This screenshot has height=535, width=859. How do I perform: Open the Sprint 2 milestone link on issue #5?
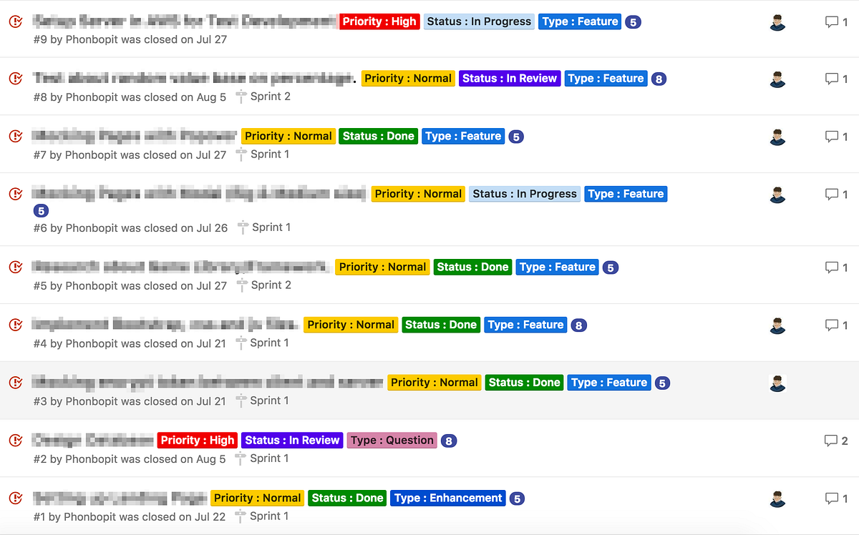click(x=270, y=284)
